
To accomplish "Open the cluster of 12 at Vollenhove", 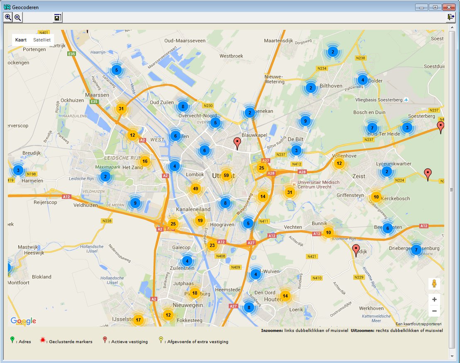I will click(339, 163).
